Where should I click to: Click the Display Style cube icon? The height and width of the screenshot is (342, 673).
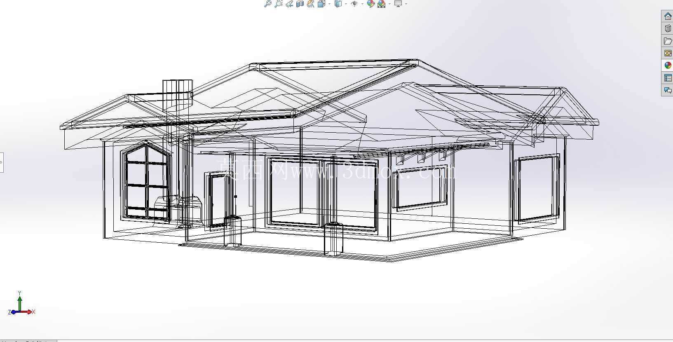coord(338,4)
